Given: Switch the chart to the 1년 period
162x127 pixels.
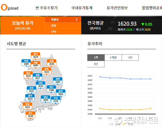Looking at the screenshot, I should pyautogui.click(x=130, y=57).
